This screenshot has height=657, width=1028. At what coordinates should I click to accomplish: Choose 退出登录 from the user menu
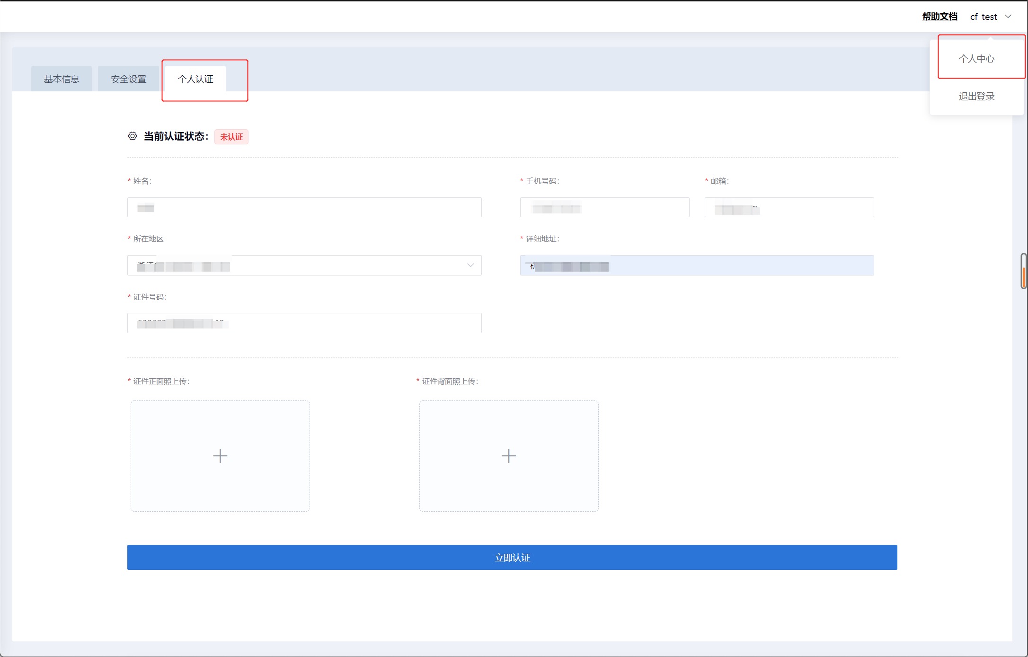(x=976, y=97)
